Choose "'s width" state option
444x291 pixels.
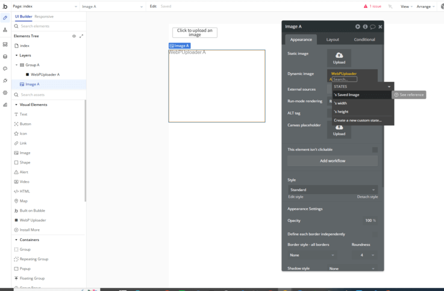click(363, 103)
